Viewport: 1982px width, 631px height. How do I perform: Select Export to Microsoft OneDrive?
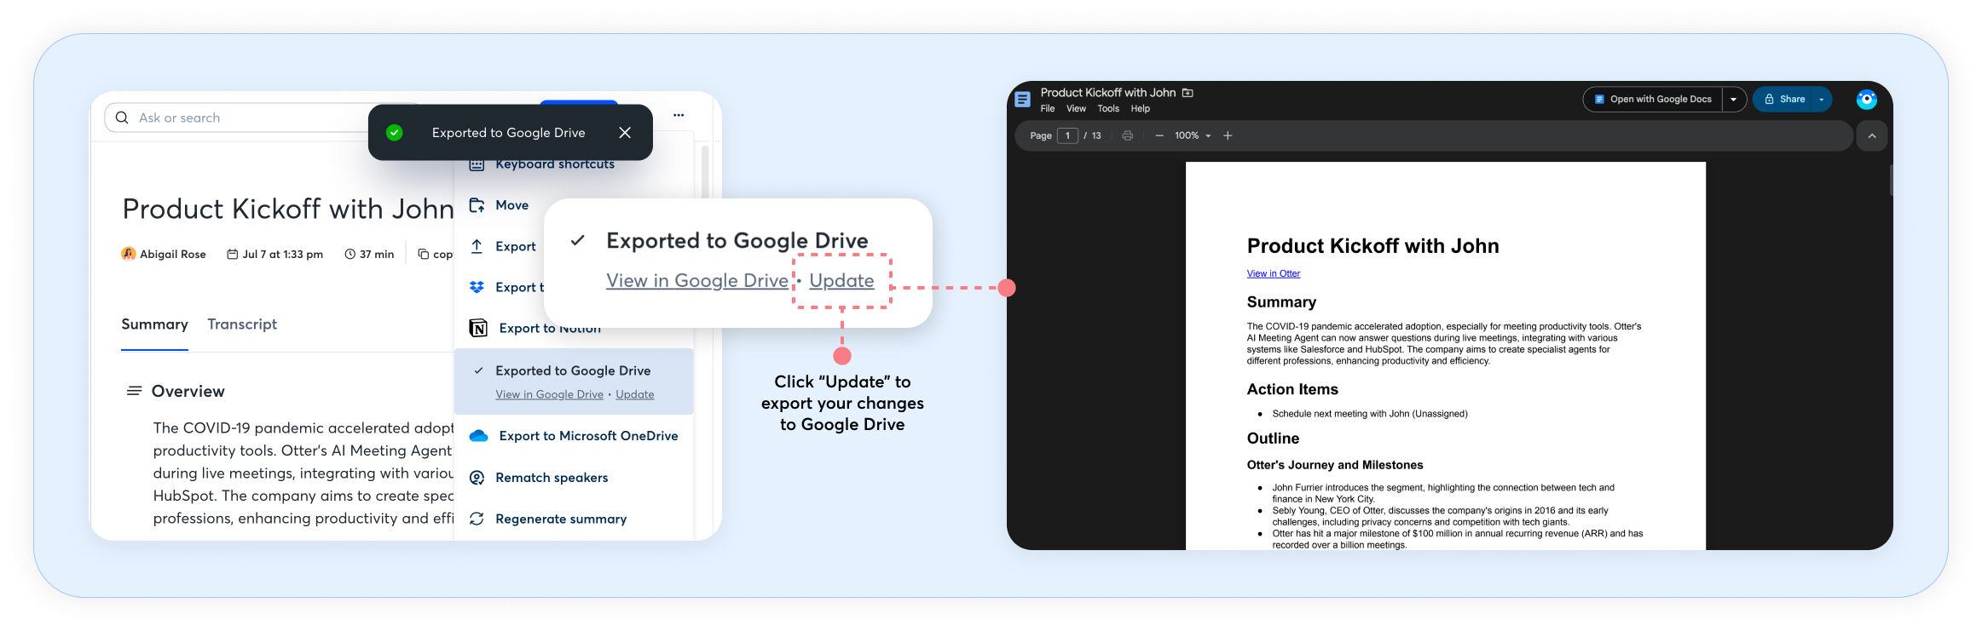click(x=588, y=436)
